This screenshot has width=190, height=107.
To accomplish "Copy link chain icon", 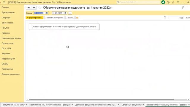I will pos(183,7).
